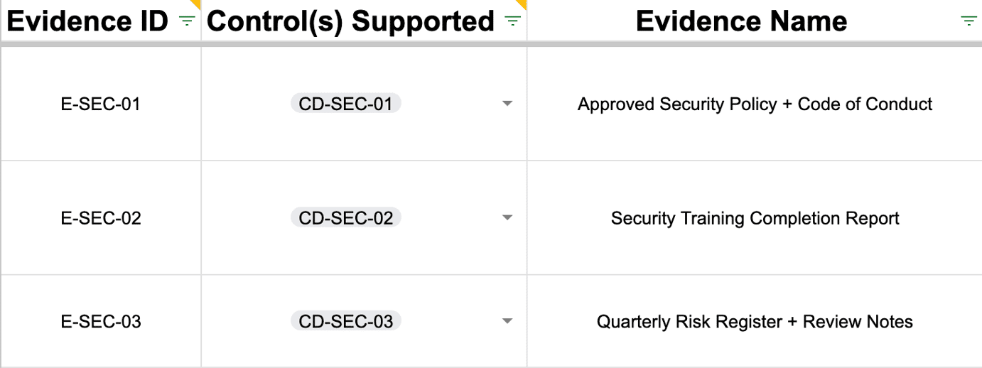Viewport: 982px width, 368px height.
Task: Expand the dropdown arrow for CD-SEC-01
Action: pyautogui.click(x=507, y=104)
